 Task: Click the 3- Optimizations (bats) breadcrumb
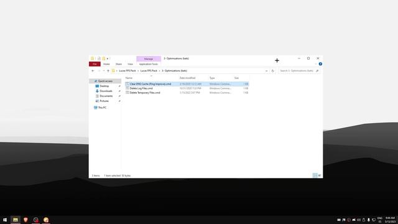click(174, 70)
